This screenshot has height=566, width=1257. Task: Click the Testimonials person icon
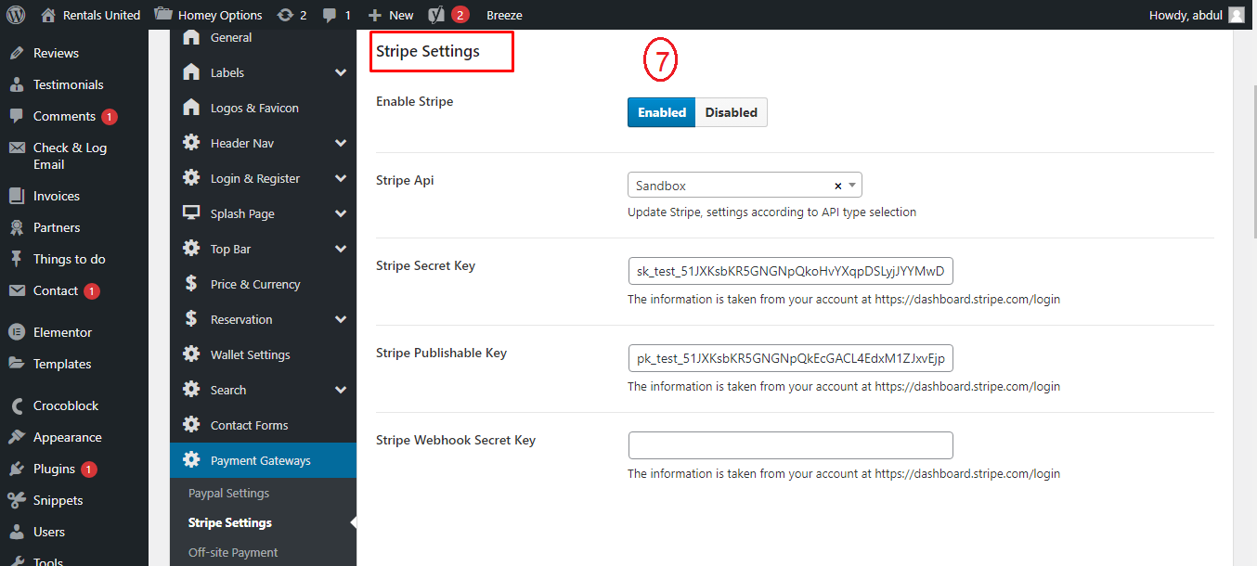coord(17,84)
